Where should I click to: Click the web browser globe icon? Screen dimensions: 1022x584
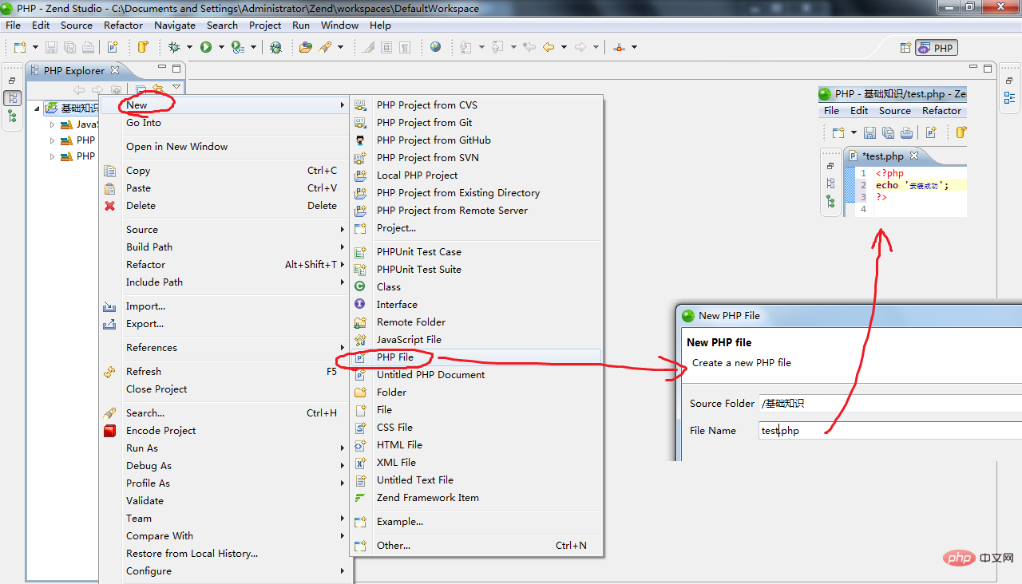435,47
